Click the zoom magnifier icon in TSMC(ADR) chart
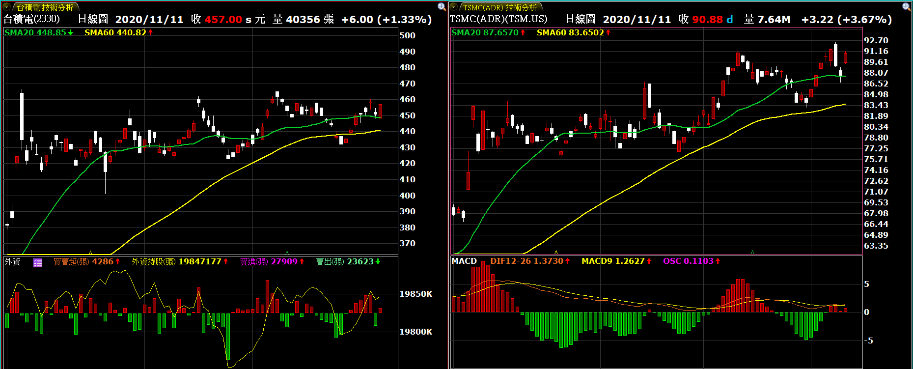 907,6
